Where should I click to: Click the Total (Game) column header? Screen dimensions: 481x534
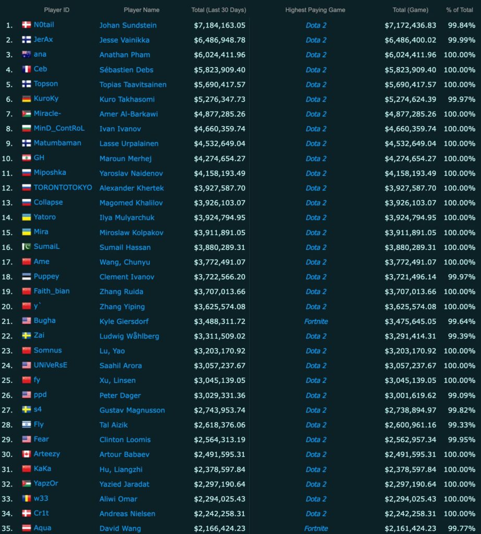click(410, 10)
